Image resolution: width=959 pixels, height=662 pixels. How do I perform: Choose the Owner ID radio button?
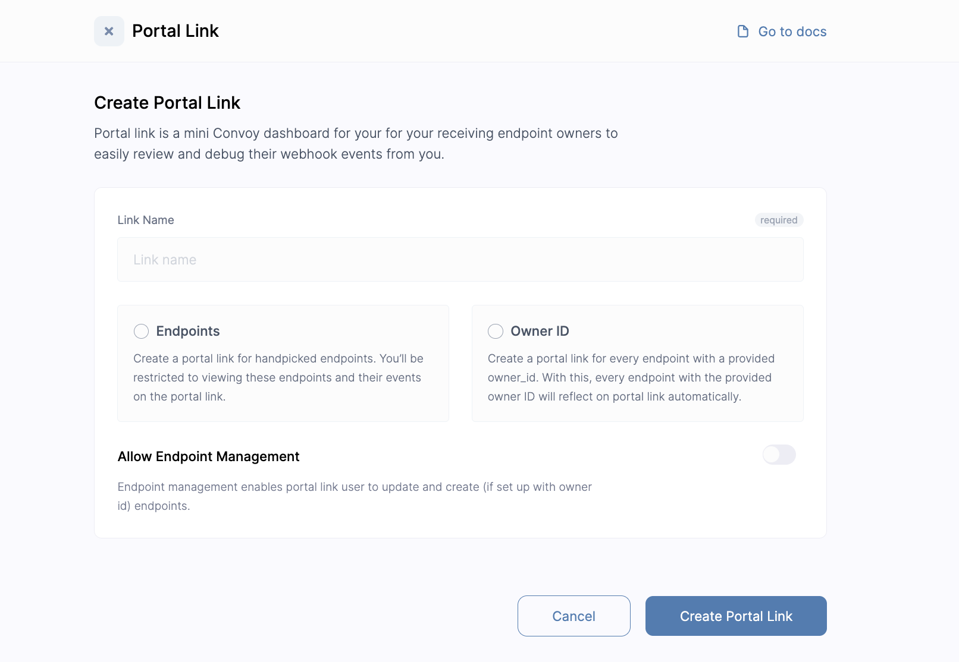coord(496,331)
